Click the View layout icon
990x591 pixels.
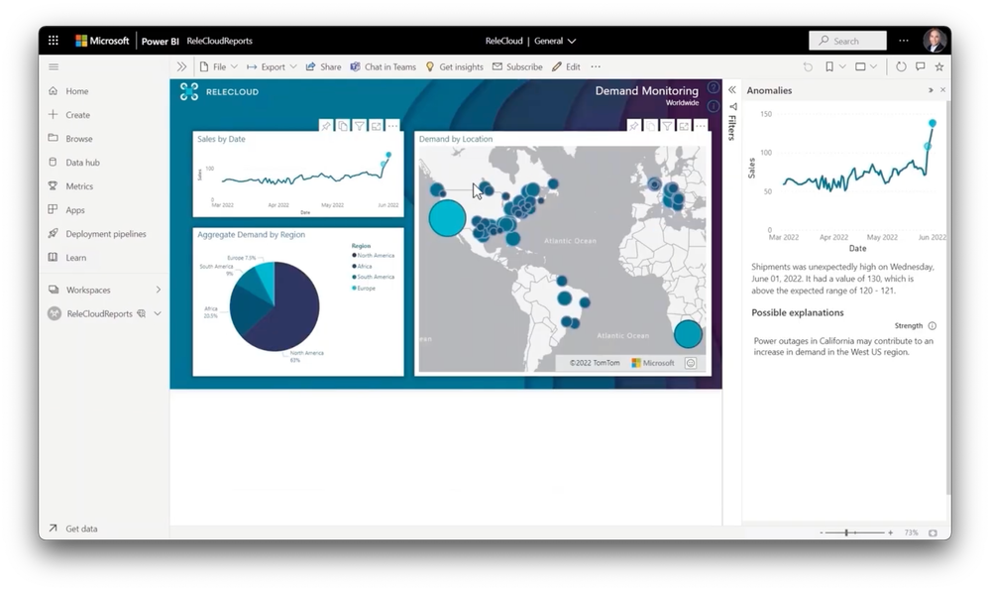click(860, 66)
